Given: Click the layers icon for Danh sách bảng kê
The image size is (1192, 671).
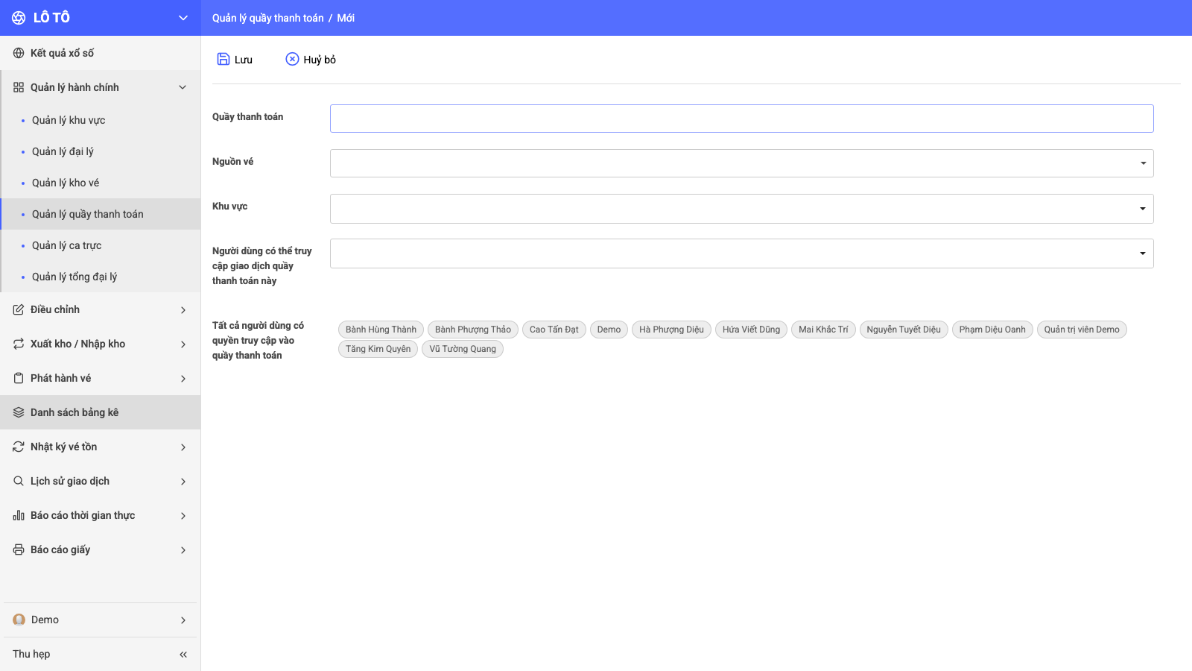Looking at the screenshot, I should pyautogui.click(x=19, y=412).
